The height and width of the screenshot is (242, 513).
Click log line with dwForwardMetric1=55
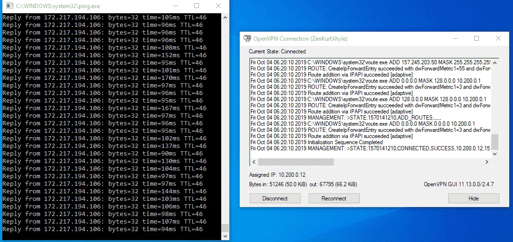coord(370,69)
